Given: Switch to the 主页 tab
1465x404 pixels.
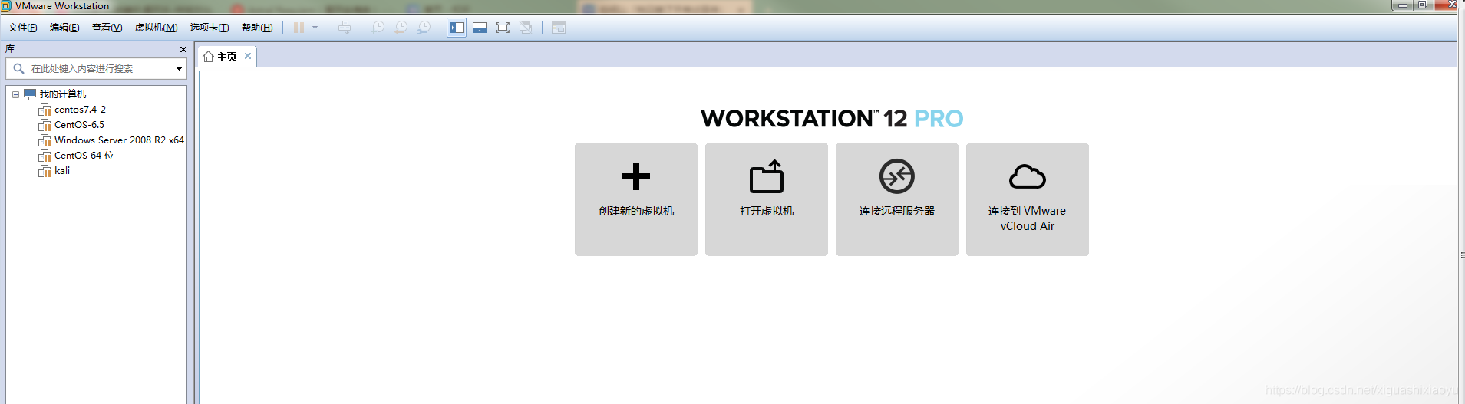Looking at the screenshot, I should (x=226, y=57).
